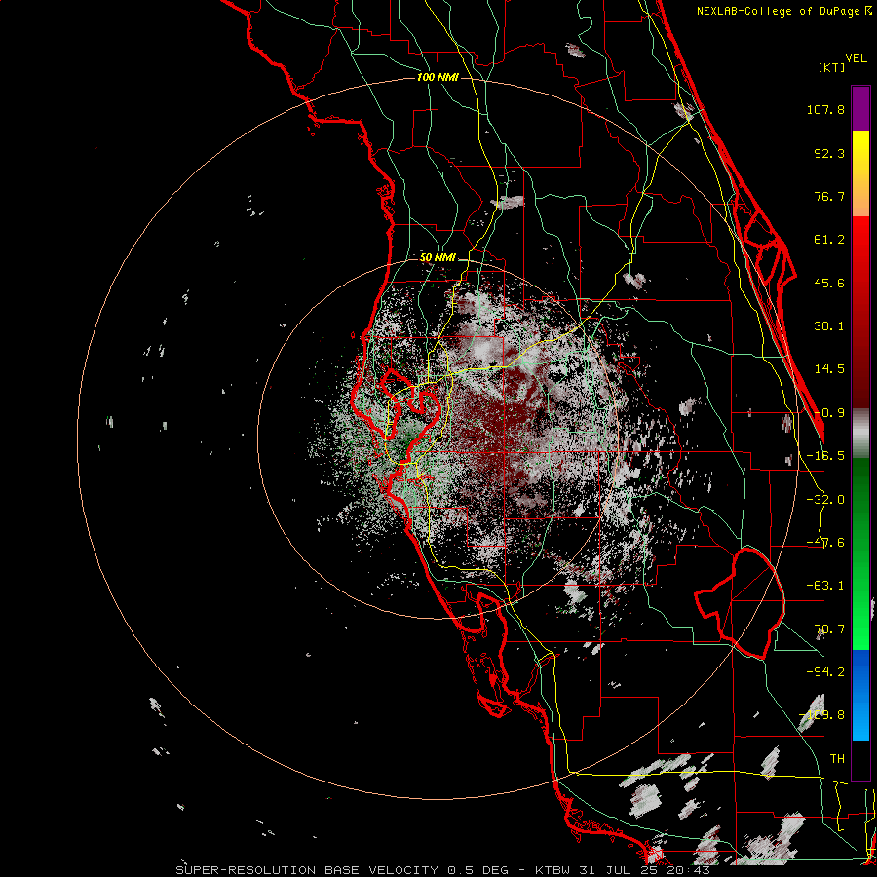
Task: Click the Lake Okeechobee outline on the map
Action: [x=740, y=603]
